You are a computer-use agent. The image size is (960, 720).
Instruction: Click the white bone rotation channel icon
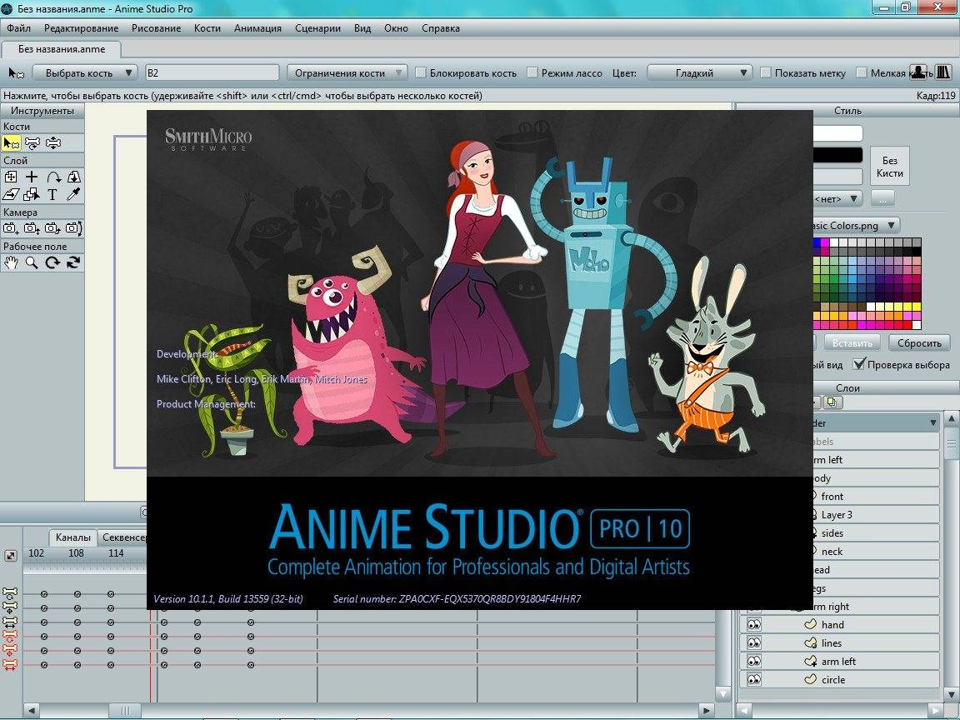click(x=10, y=593)
